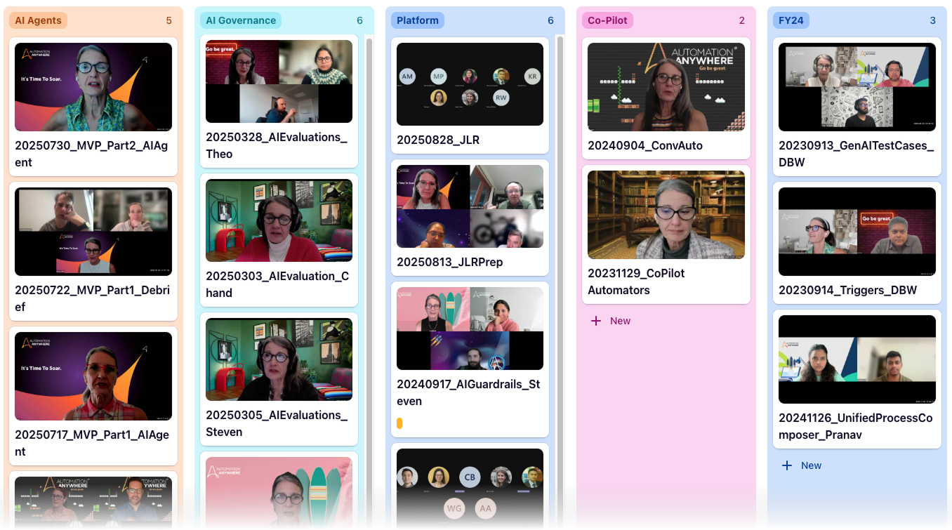Open thumbnail of 20230914_Triggers_DBW card
This screenshot has width=952, height=530.
pos(857,232)
